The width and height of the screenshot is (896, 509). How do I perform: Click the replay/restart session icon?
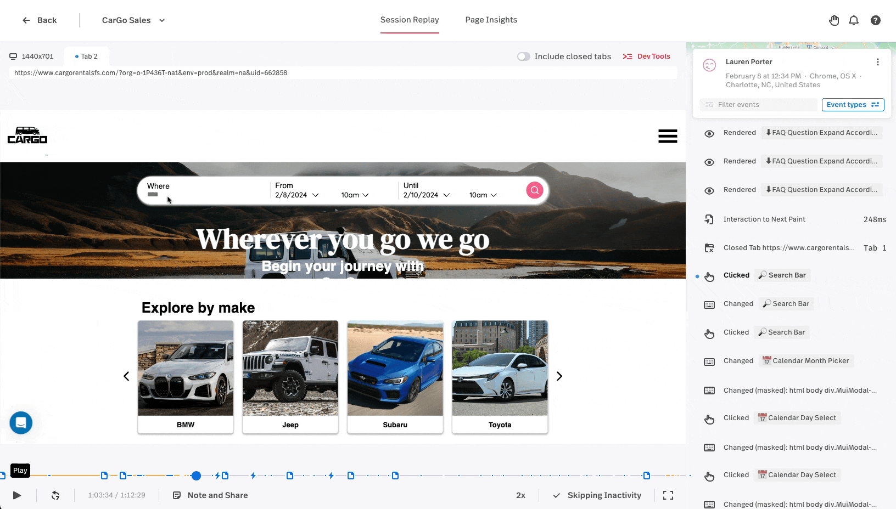55,495
